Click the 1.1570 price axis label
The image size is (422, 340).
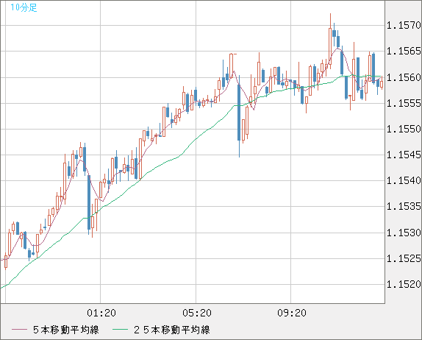pos(404,26)
